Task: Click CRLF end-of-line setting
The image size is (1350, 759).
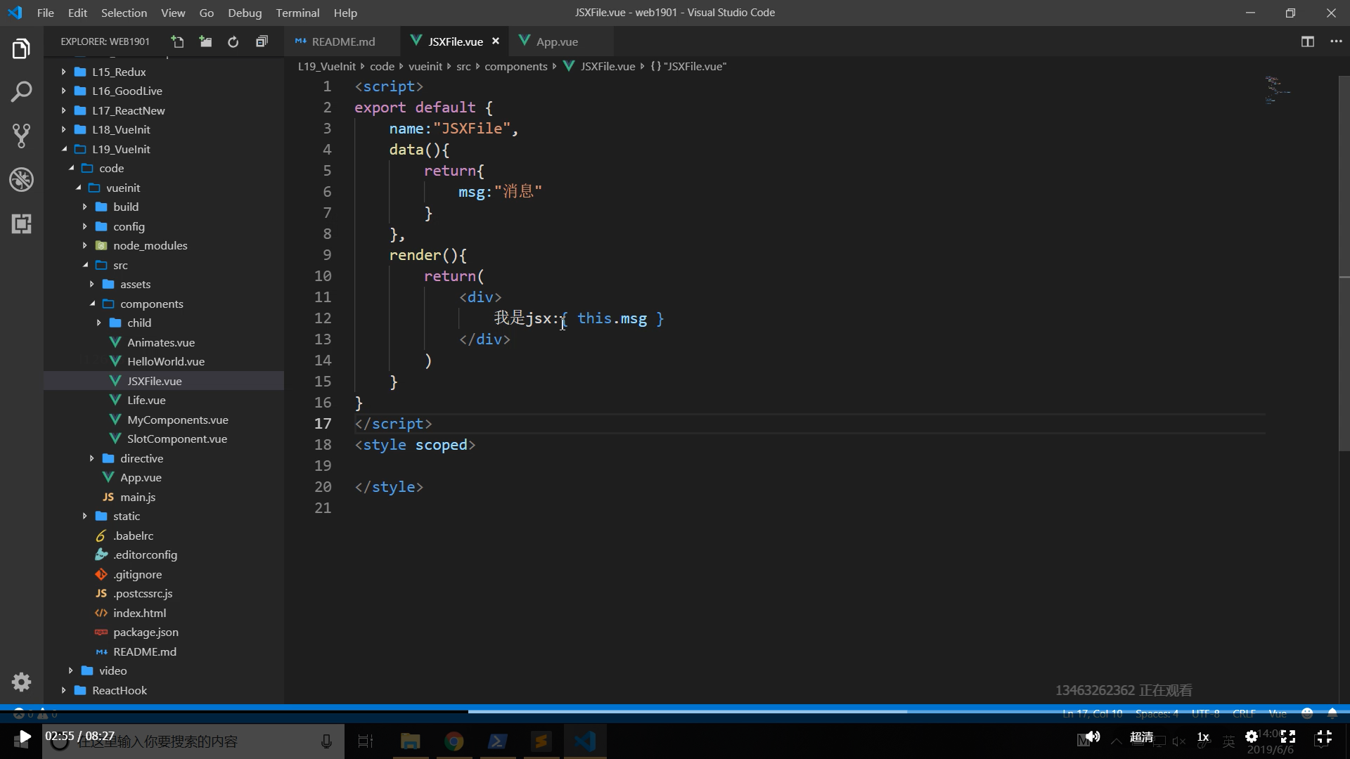Action: click(1244, 713)
